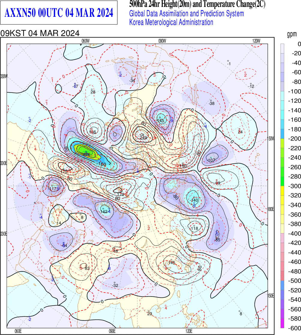Select the -160 contour label on the map
The image size is (301, 335).
[x=102, y=164]
